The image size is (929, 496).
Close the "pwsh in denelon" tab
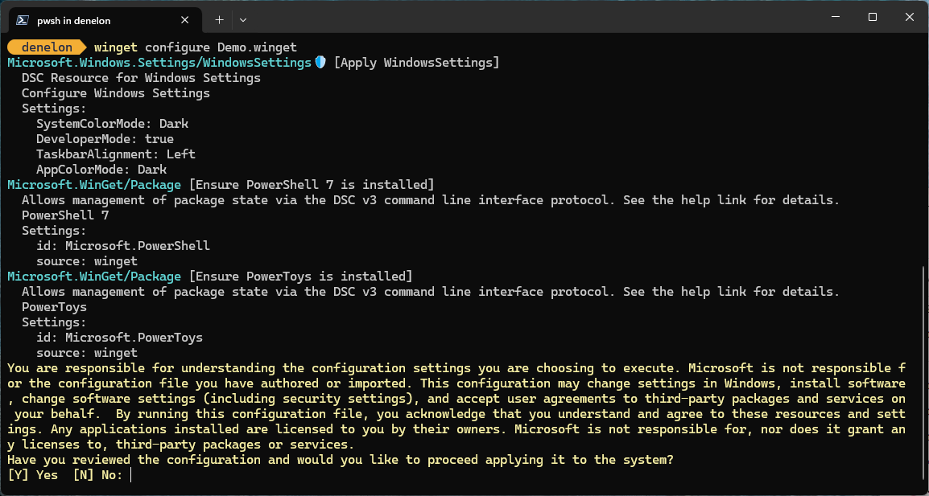[186, 20]
